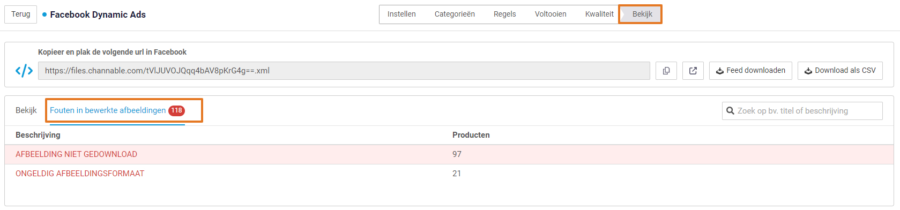Go to the Voltooien step
The height and width of the screenshot is (210, 900).
pos(551,14)
